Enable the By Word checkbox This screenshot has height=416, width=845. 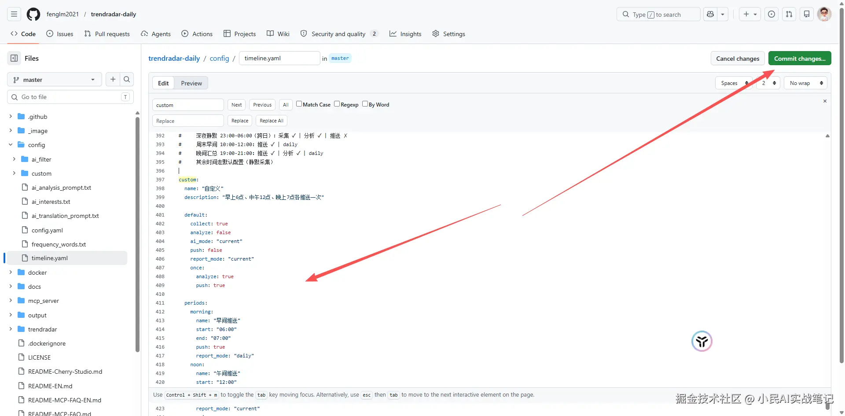(365, 104)
